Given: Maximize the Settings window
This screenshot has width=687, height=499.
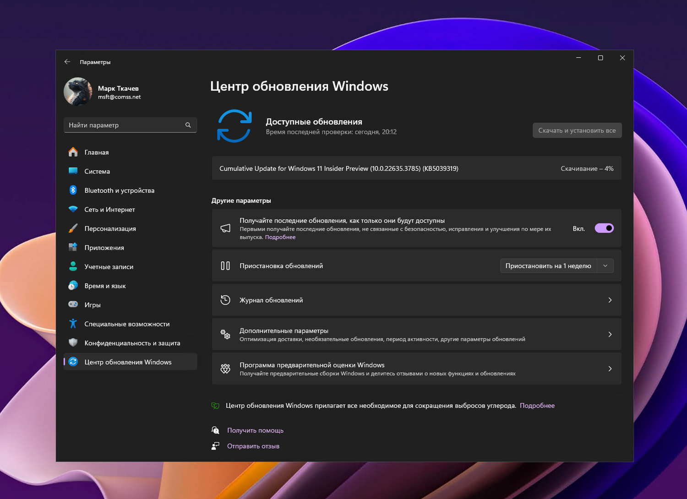Looking at the screenshot, I should click(600, 58).
